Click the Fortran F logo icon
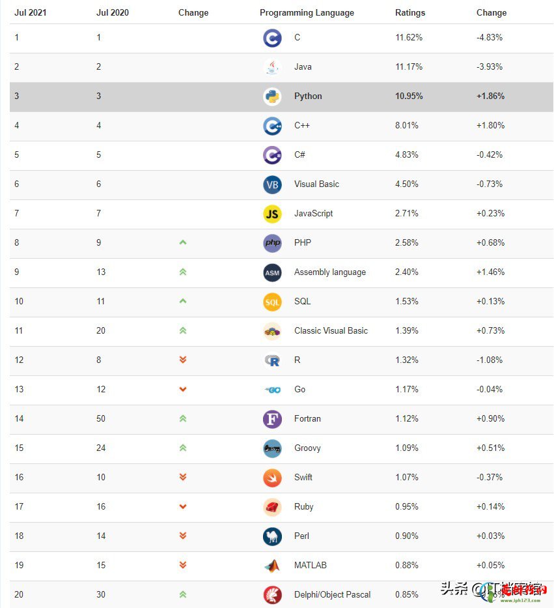Screen dimensions: 554x608 (272, 419)
